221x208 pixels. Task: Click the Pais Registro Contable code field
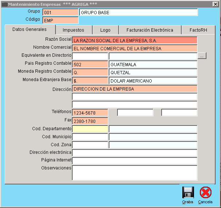click(x=90, y=64)
